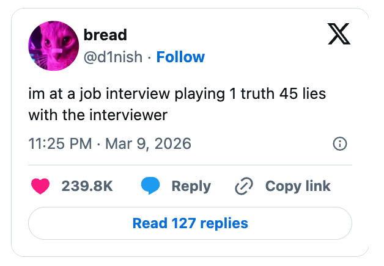384x266 pixels.
Task: Open "Read 127 replies" button
Action: click(x=190, y=223)
